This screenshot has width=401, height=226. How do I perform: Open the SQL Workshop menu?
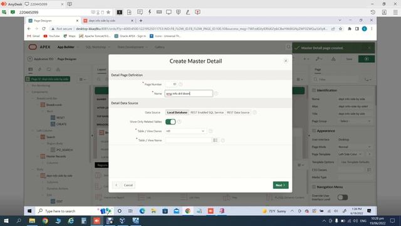point(98,47)
